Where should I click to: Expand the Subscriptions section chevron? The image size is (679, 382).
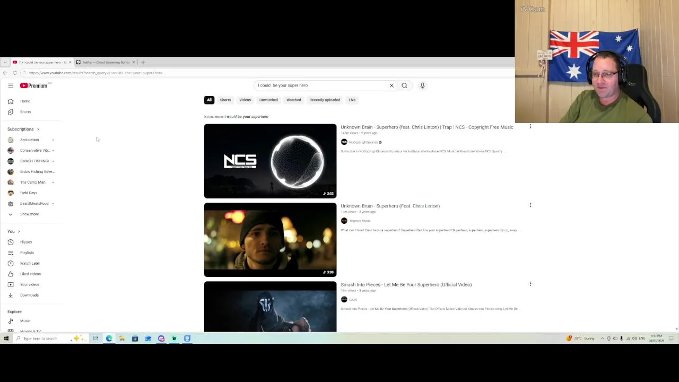(x=38, y=129)
